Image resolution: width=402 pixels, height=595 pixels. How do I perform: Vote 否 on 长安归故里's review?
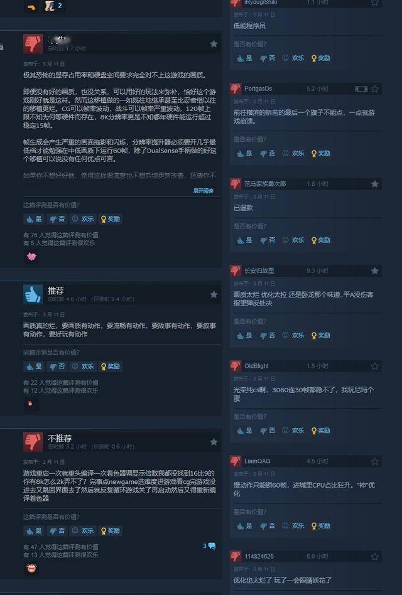click(267, 335)
